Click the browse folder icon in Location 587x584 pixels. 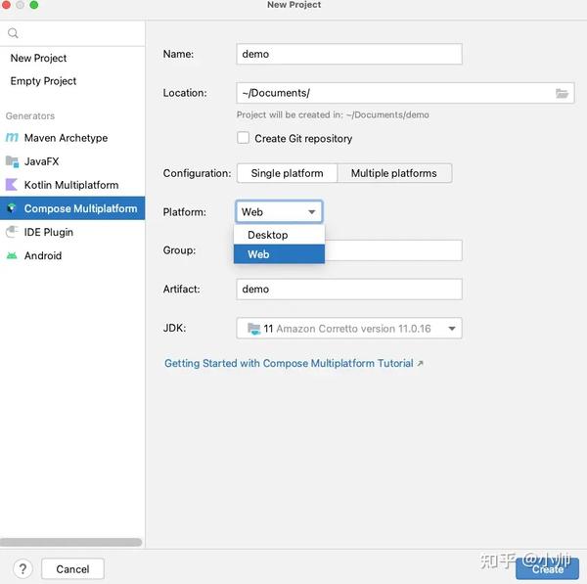[x=562, y=93]
